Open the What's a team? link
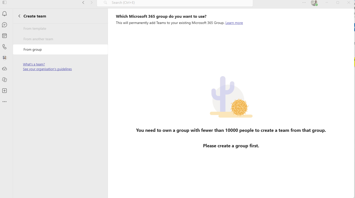The width and height of the screenshot is (355, 198). (34, 64)
